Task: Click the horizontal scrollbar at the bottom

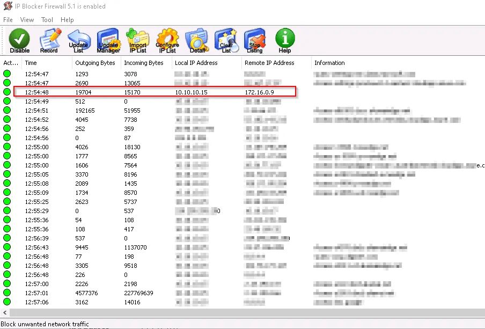Action: coord(241,312)
